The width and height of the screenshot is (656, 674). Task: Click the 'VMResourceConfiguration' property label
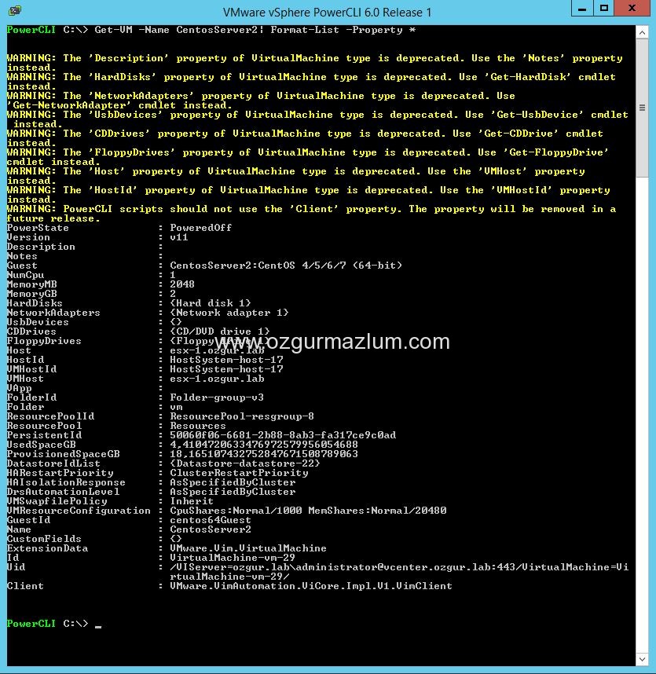79,511
